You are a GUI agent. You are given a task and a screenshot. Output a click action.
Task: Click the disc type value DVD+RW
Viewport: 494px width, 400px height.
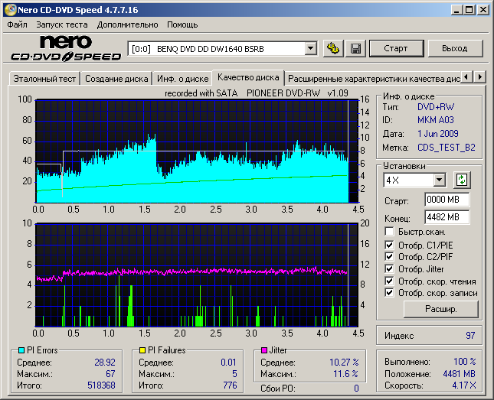(x=436, y=107)
